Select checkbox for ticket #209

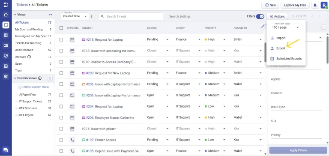click(61, 73)
